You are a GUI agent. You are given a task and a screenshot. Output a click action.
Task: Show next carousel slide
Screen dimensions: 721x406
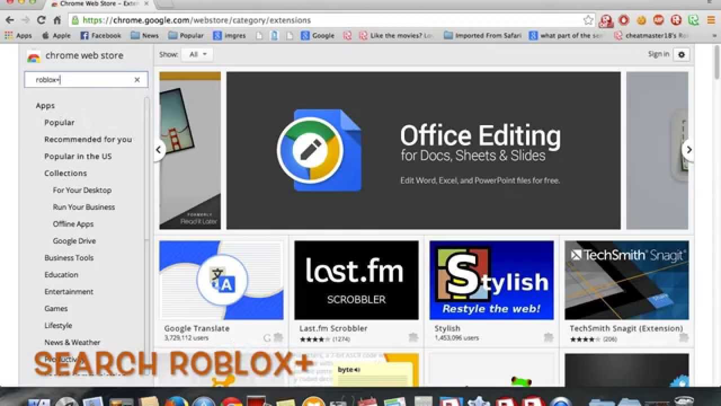click(x=688, y=150)
